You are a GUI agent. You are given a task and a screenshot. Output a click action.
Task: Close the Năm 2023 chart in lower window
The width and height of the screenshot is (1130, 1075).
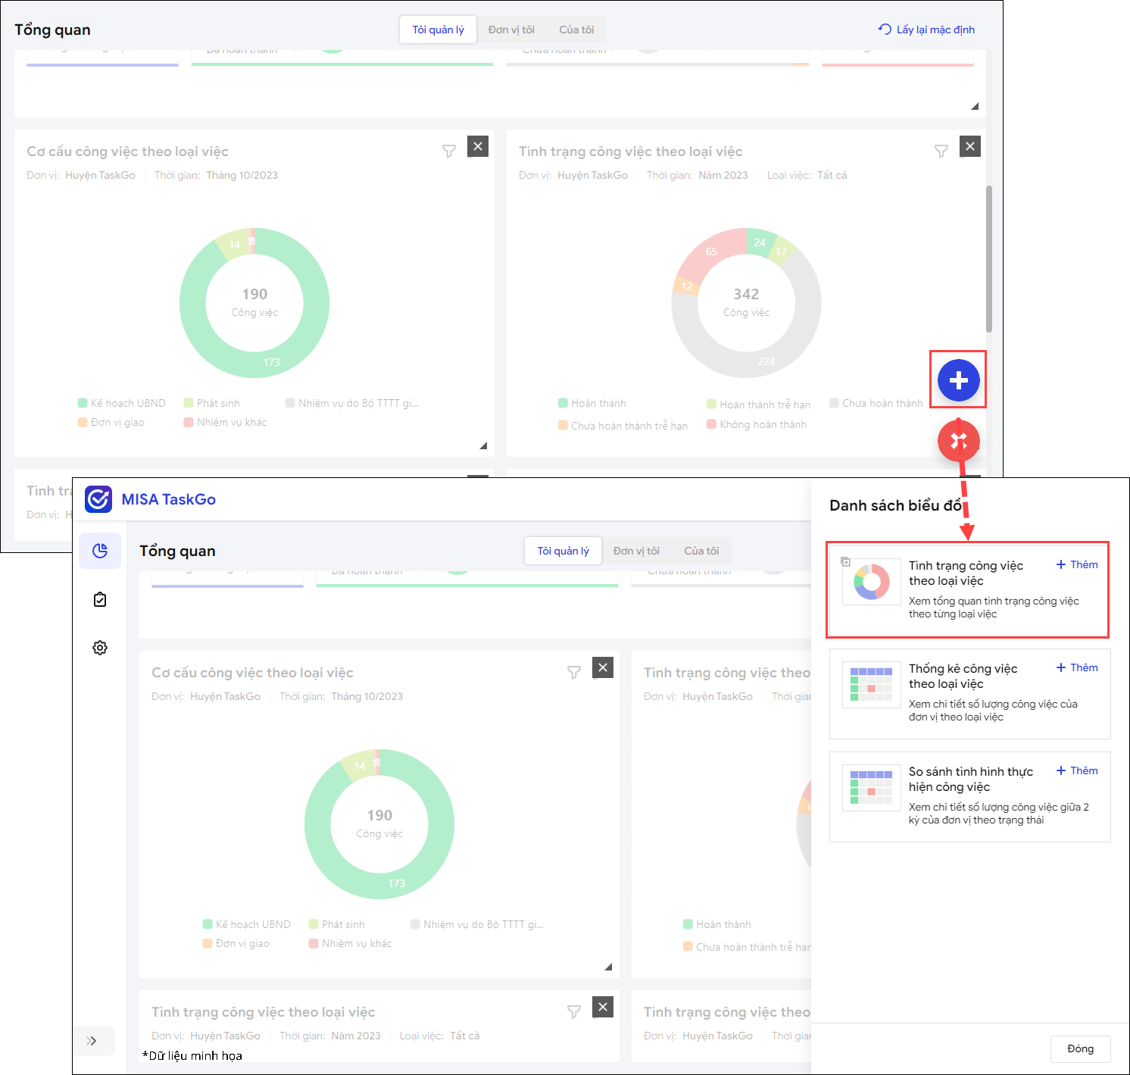pyautogui.click(x=603, y=1007)
